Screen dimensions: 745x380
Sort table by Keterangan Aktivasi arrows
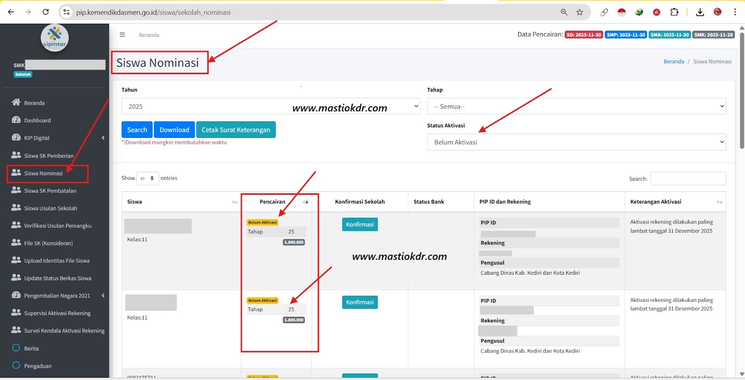tap(719, 202)
